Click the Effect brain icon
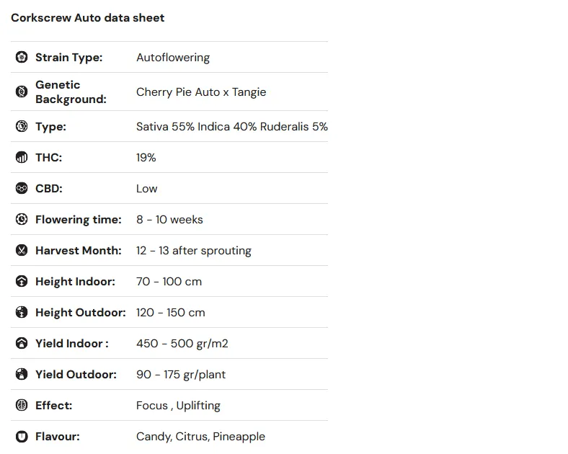 pos(22,405)
